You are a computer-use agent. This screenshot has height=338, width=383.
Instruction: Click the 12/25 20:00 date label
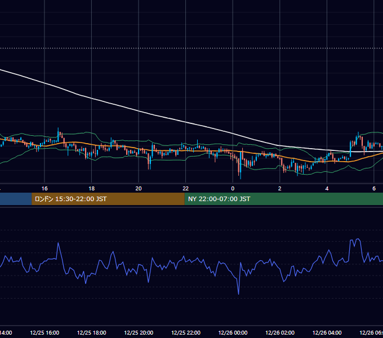click(139, 332)
